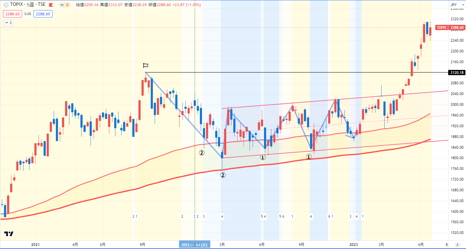
Task: Click the TradingView logo icon
Action: coord(9,234)
